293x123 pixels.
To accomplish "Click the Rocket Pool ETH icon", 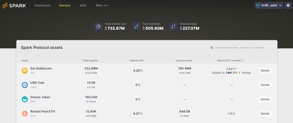I will (25, 114).
